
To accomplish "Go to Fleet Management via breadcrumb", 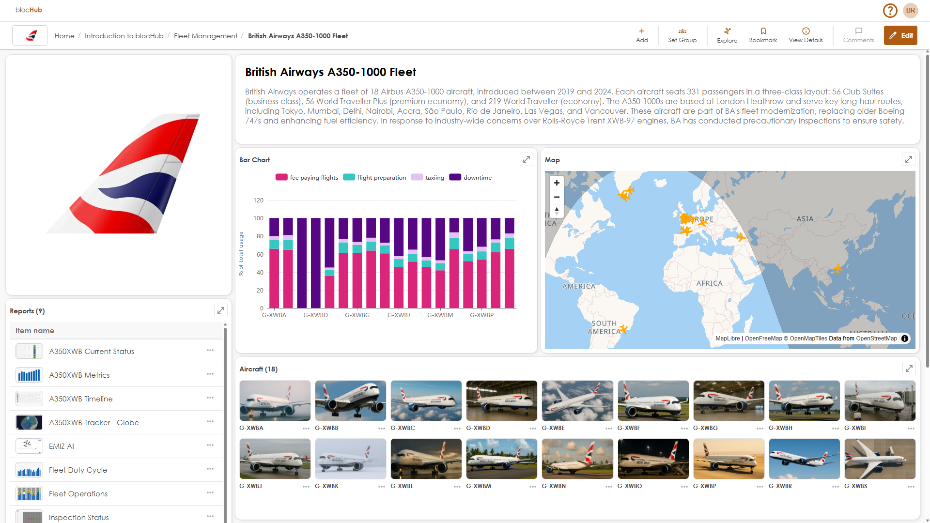I will [x=205, y=35].
